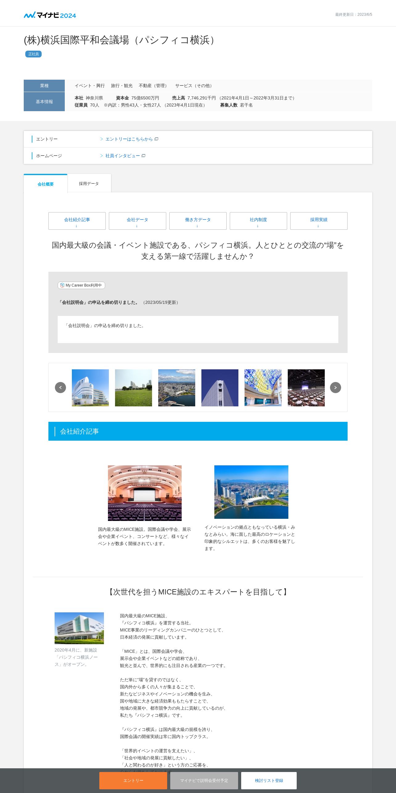The width and height of the screenshot is (396, 793).
Task: Open aerial harbor cityscape thumbnail
Action: coord(177,388)
